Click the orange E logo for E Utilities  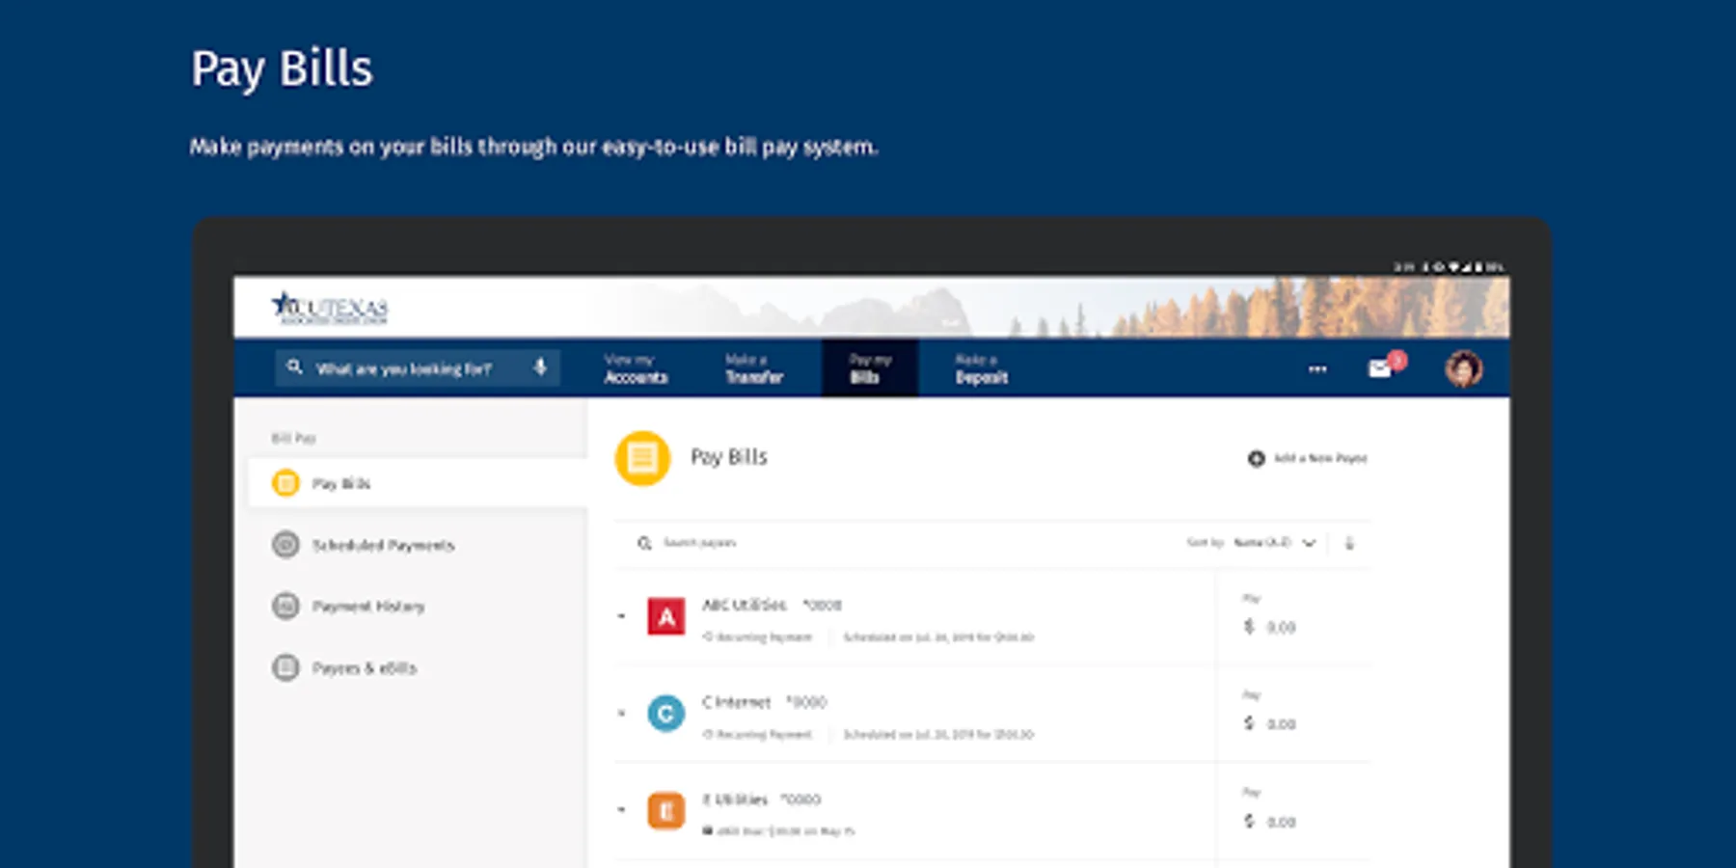(665, 811)
